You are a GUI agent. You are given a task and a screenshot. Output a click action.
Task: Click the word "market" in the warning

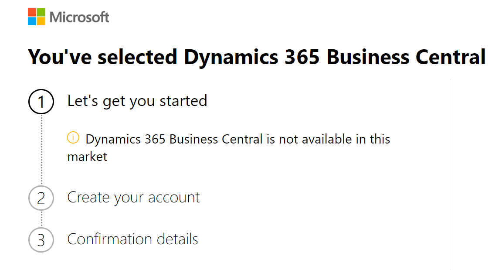tap(87, 157)
